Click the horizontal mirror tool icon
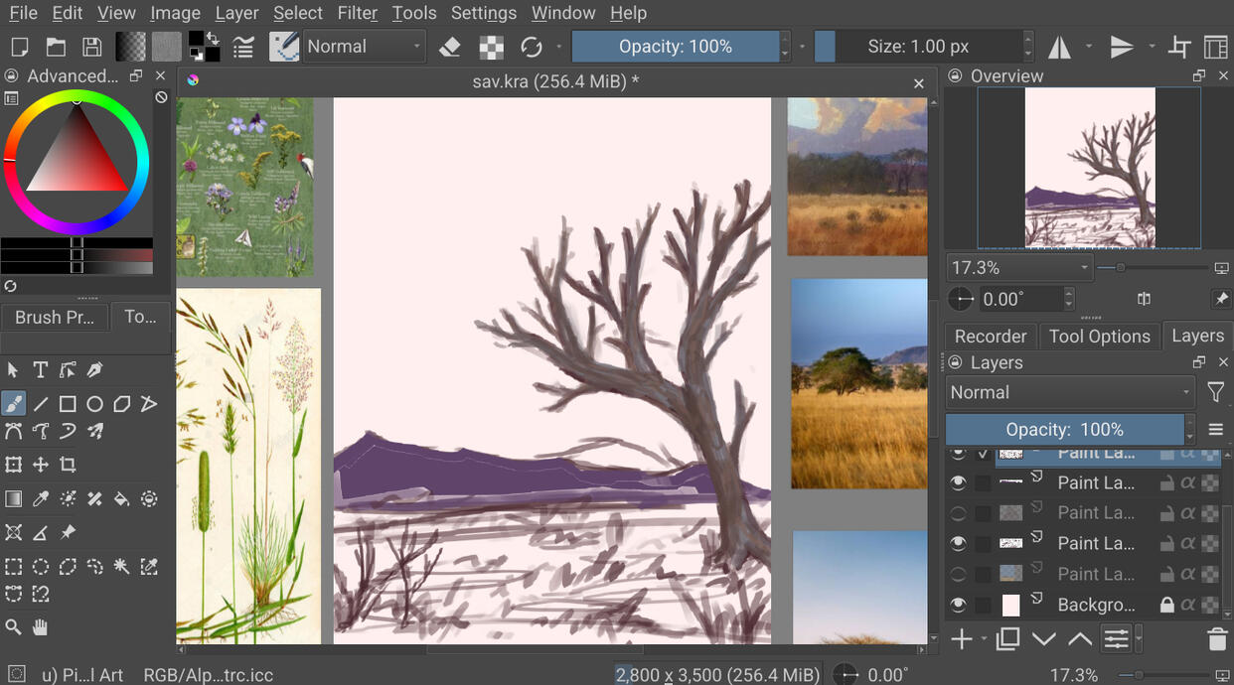Screen dimensions: 1234x685 pos(1060,47)
